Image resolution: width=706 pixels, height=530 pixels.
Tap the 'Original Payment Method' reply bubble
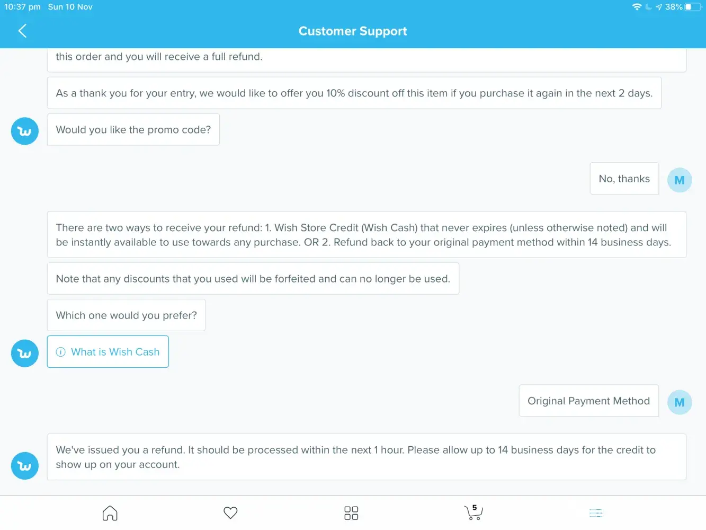(x=588, y=401)
